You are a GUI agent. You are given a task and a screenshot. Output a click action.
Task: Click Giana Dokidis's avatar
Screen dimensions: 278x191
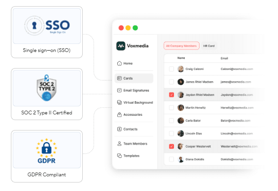181,159
